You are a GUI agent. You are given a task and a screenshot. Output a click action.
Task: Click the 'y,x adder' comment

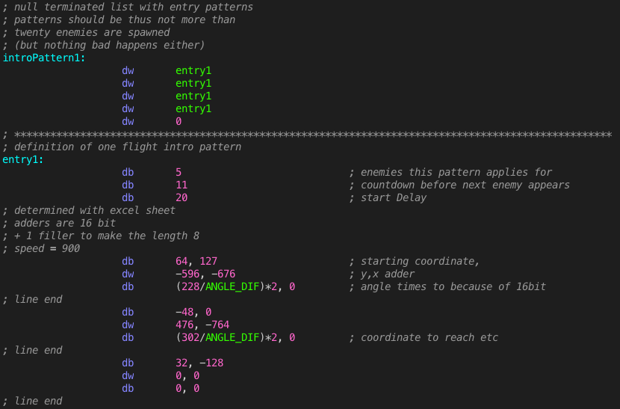[x=390, y=274]
